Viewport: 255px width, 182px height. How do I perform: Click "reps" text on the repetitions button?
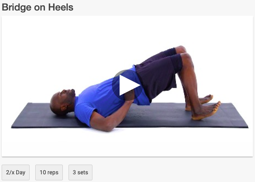53,173
